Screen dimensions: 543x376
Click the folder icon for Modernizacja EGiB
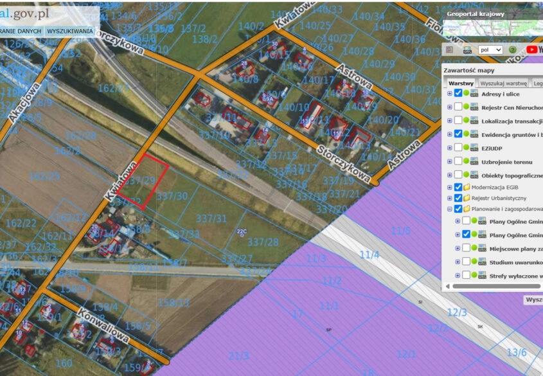(x=467, y=187)
